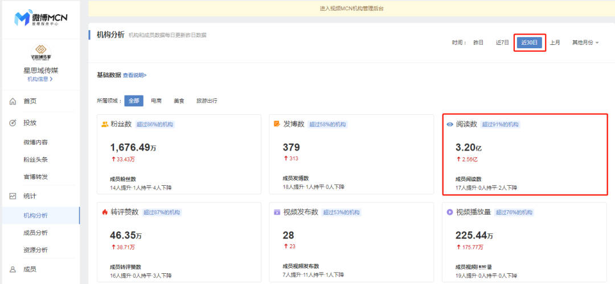615x284 pixels.
Task: Click the 视频播放量 play icon
Action: click(x=450, y=212)
